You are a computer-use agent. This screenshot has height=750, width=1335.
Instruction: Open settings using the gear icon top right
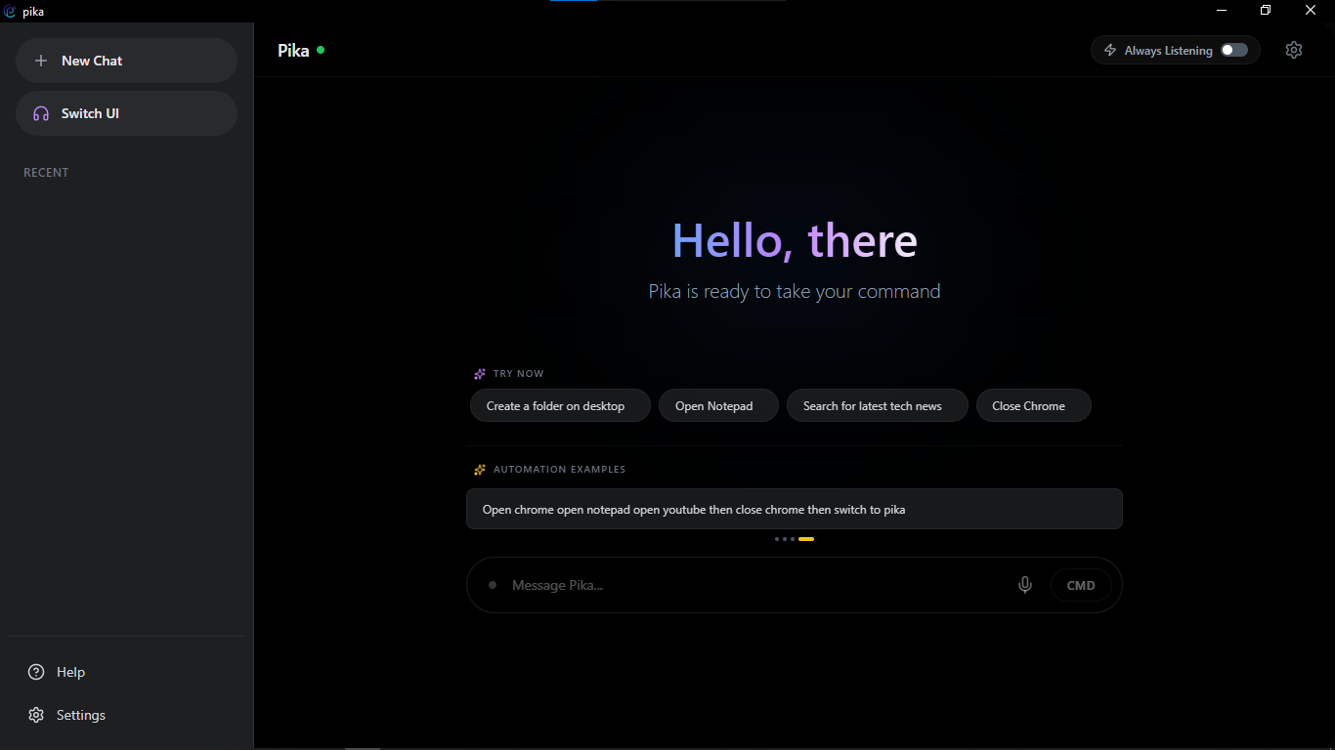1294,50
